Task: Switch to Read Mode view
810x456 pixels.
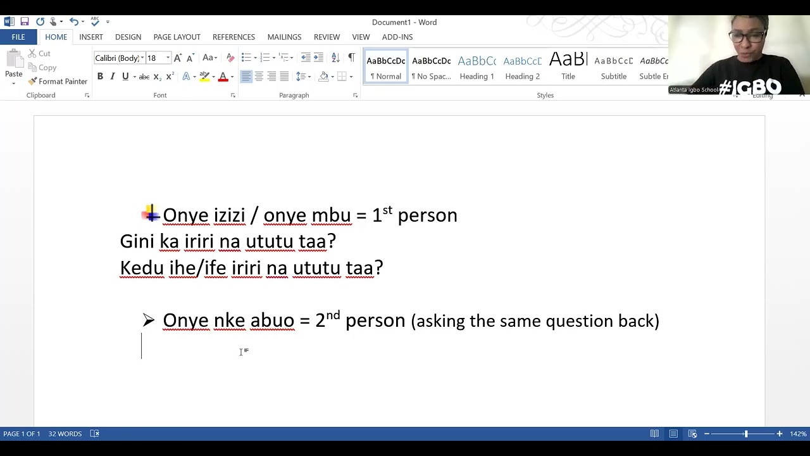Action: [x=654, y=434]
